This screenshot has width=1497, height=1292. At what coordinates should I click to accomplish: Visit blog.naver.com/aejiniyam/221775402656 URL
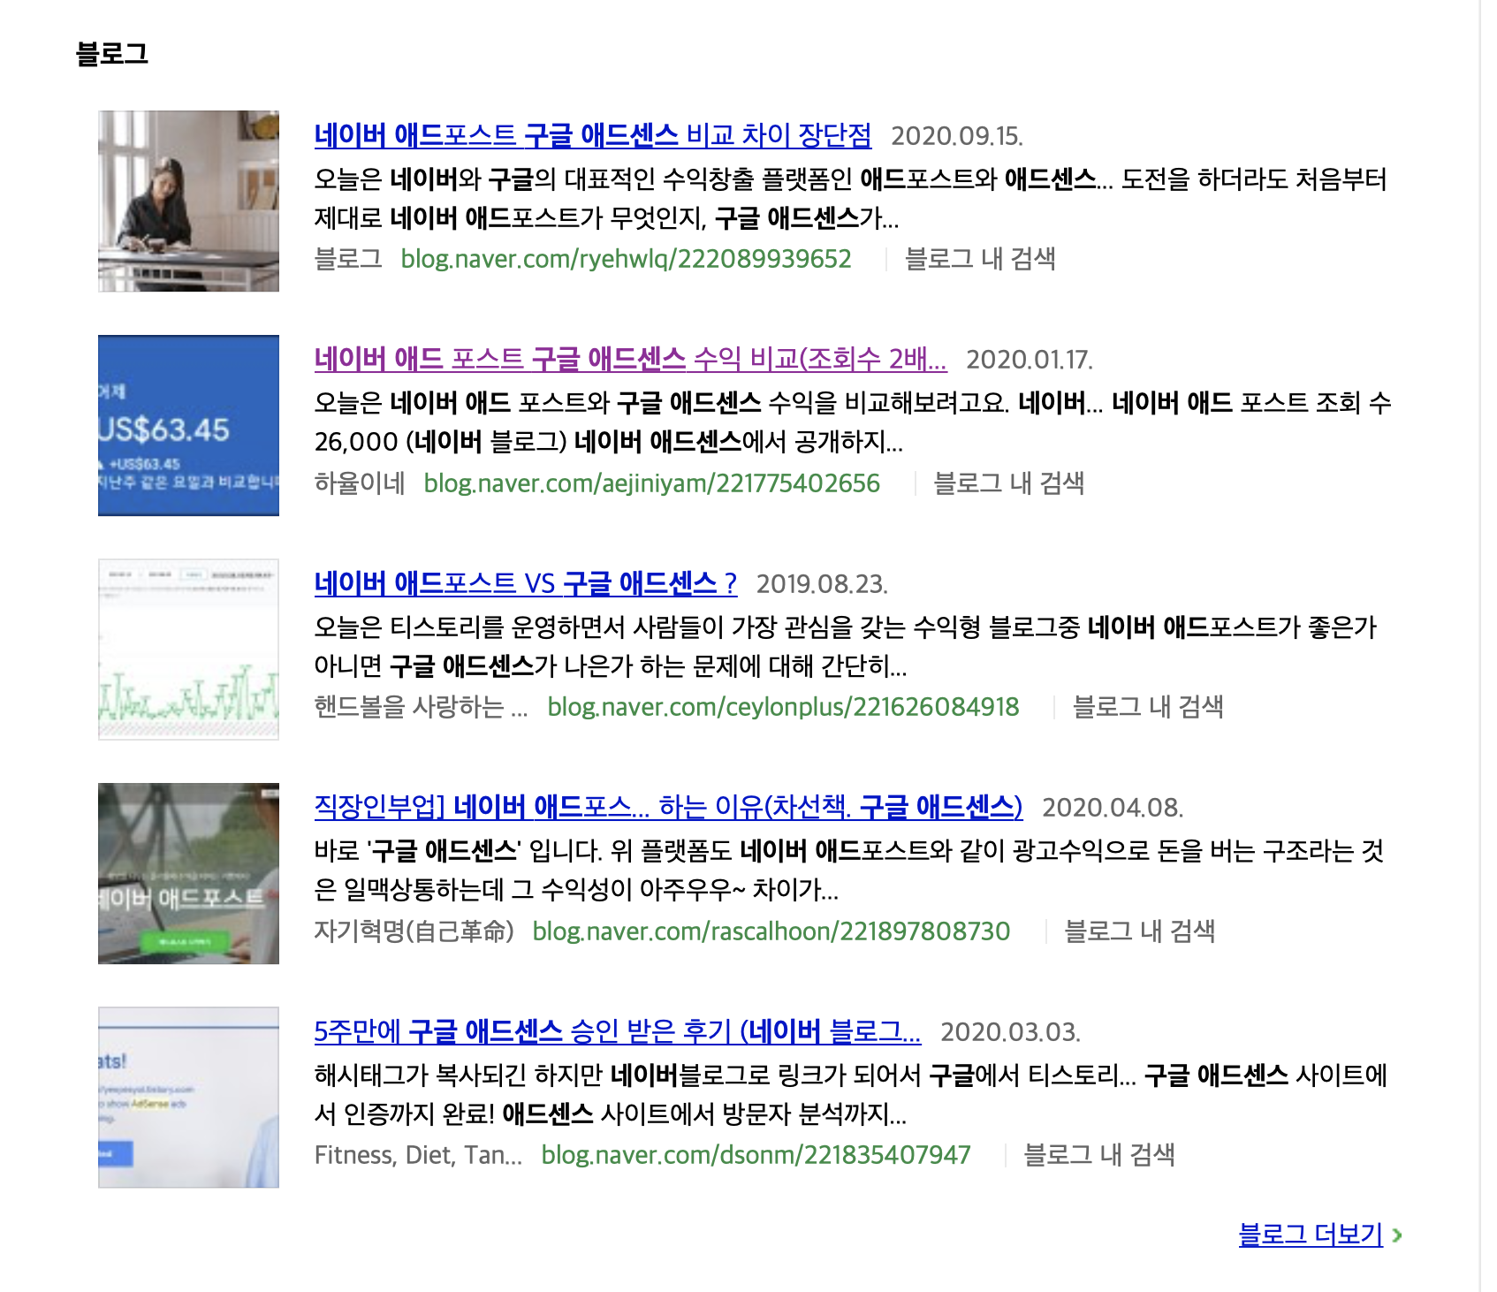(x=652, y=483)
